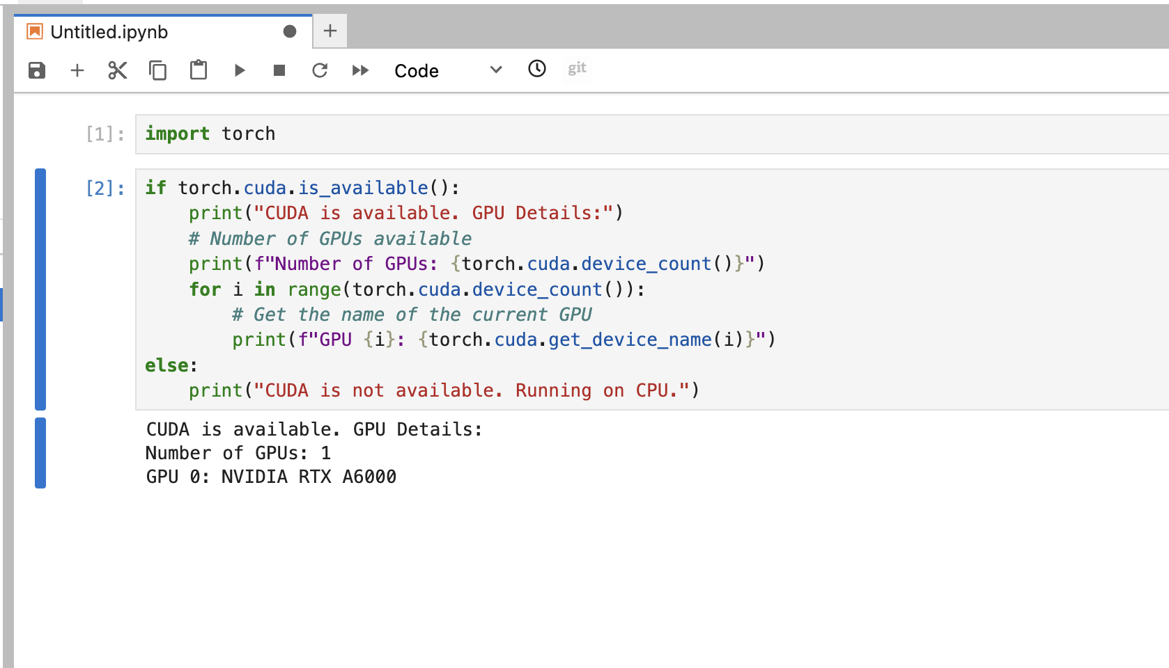Open the git toolbar button
Viewport: 1169px width, 668px height.
(577, 68)
